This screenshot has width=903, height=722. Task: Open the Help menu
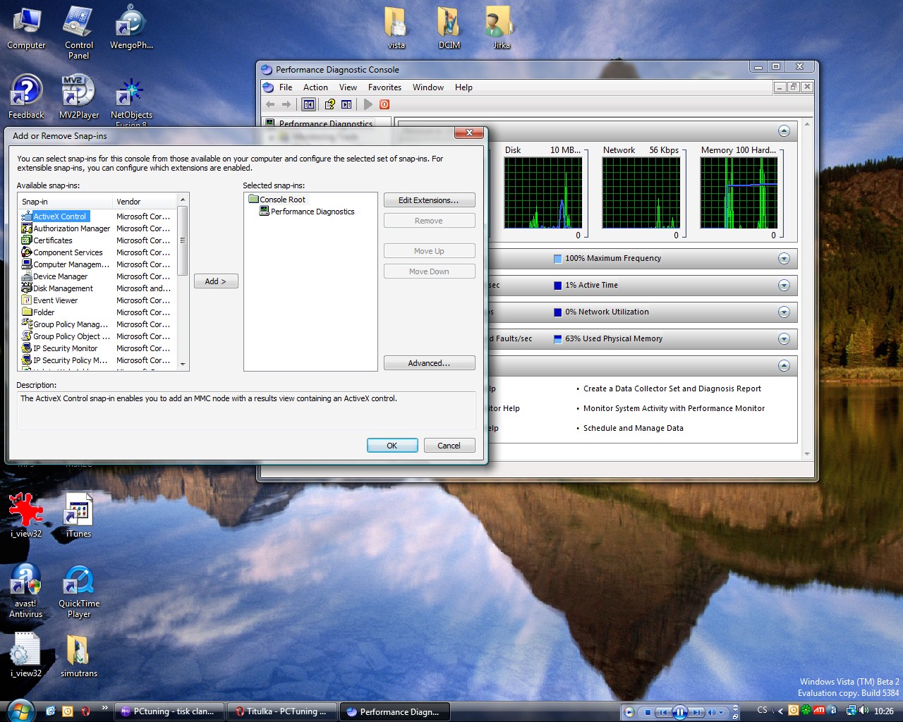463,87
